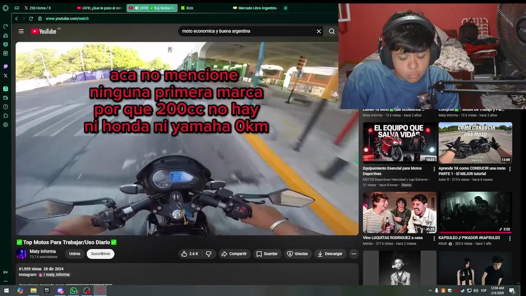Open the volume icon in system tray
The image size is (526, 296).
(475, 291)
